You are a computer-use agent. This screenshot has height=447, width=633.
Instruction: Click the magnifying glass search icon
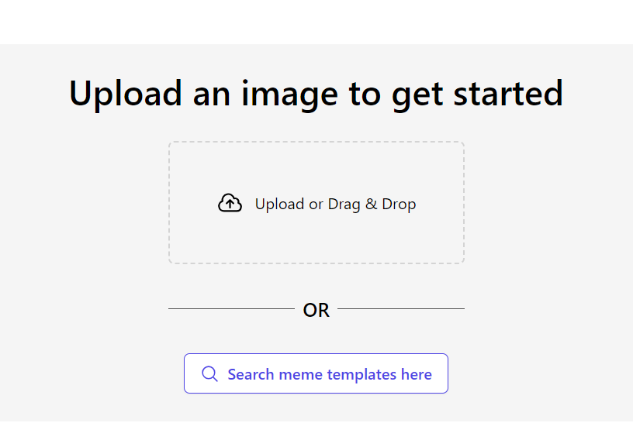(x=210, y=374)
